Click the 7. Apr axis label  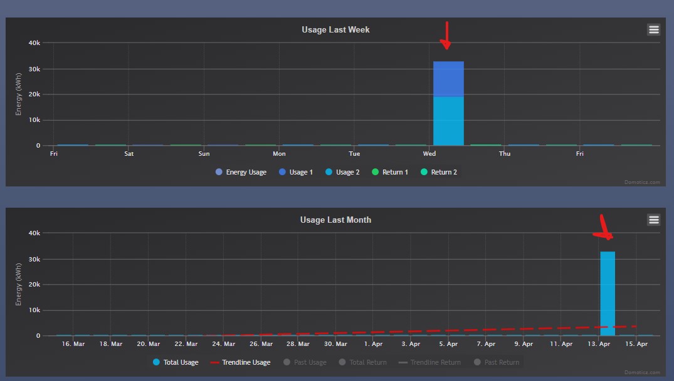pyautogui.click(x=486, y=343)
